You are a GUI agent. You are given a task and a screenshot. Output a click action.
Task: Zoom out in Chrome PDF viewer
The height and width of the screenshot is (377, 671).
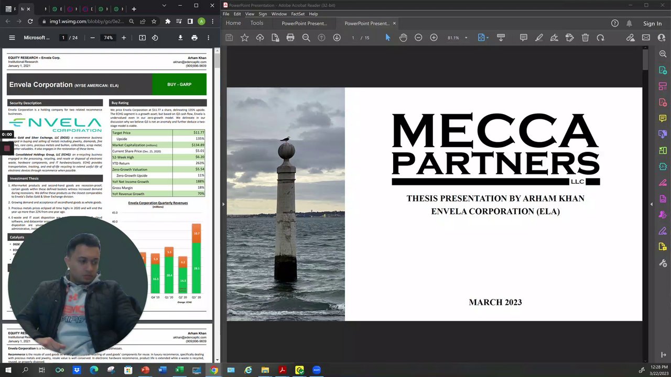[92, 38]
